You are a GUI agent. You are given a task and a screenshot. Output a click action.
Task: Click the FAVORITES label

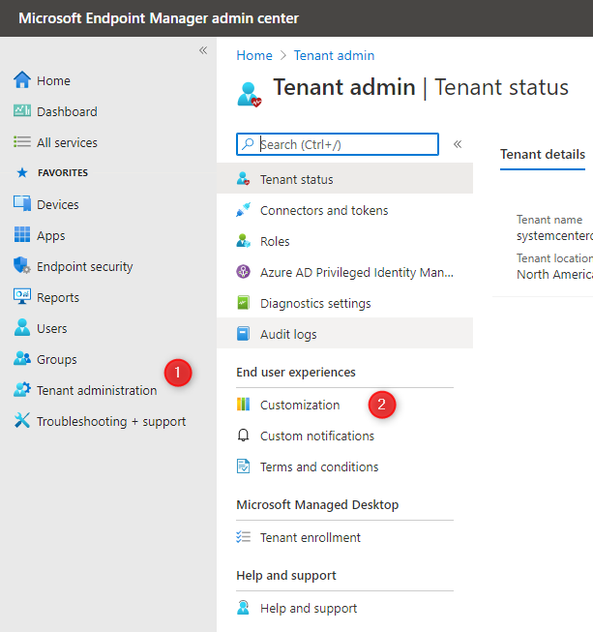tap(63, 173)
